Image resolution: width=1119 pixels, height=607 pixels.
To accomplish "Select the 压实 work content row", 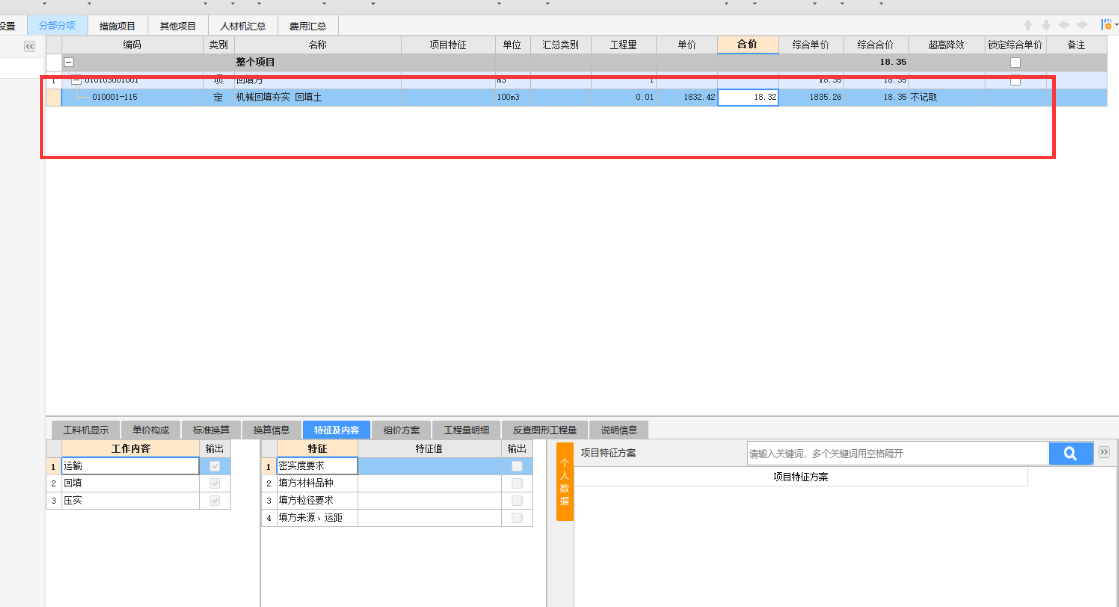I will [130, 501].
